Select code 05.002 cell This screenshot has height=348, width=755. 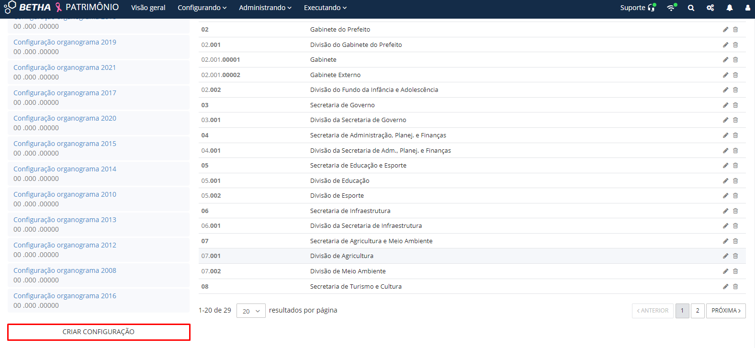coord(211,196)
